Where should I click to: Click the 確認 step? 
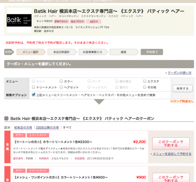coord(124,52)
